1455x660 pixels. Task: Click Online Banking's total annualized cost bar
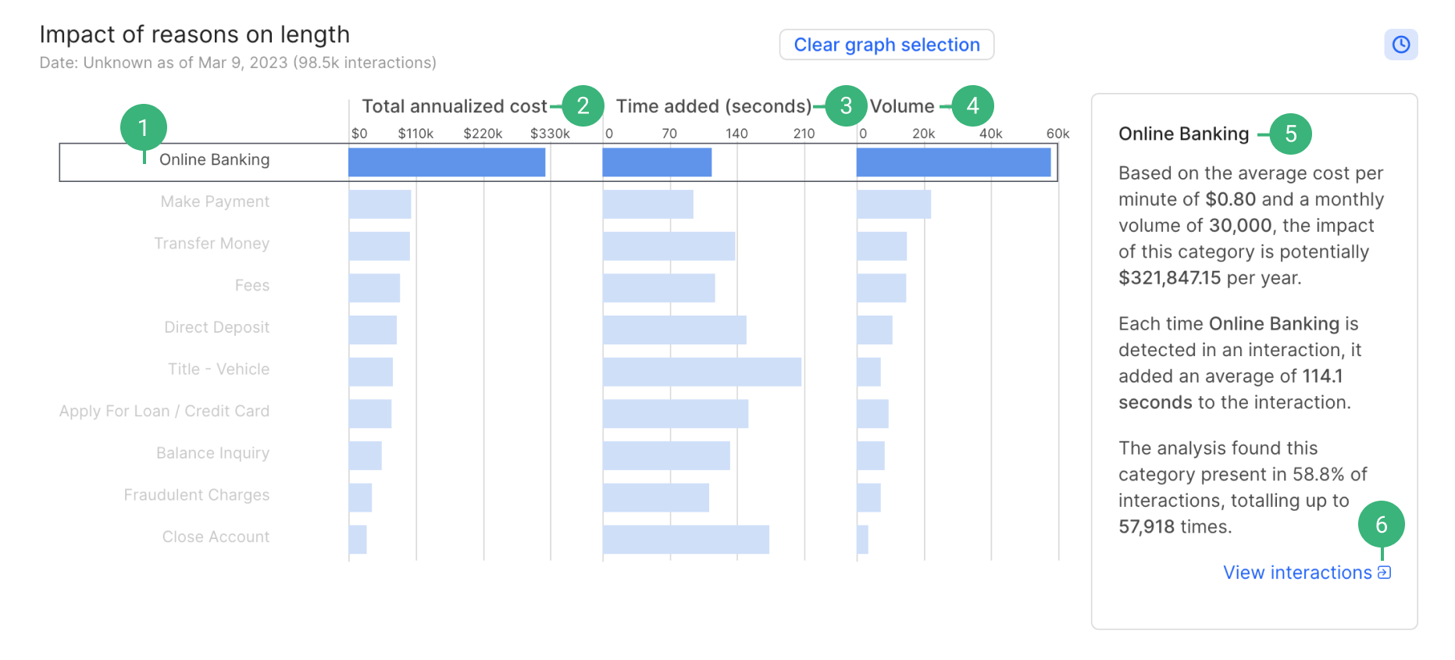coord(446,162)
